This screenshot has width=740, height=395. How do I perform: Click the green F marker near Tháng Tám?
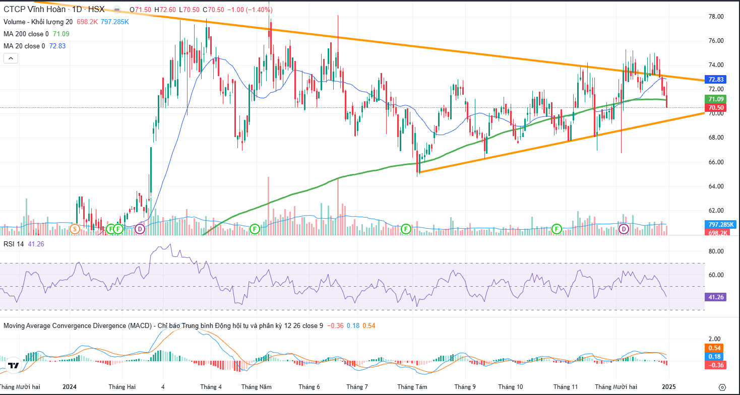pyautogui.click(x=406, y=229)
